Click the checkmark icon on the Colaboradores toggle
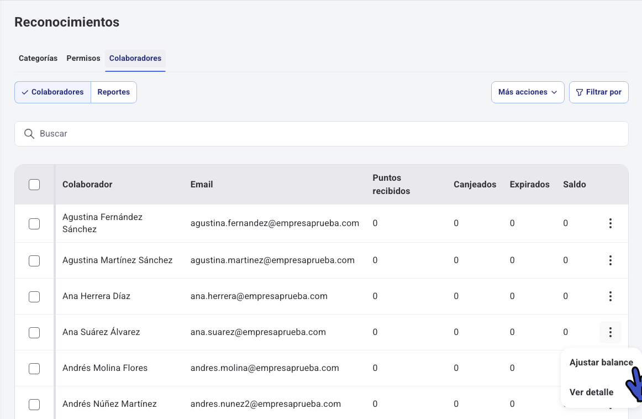The image size is (642, 419). point(25,92)
